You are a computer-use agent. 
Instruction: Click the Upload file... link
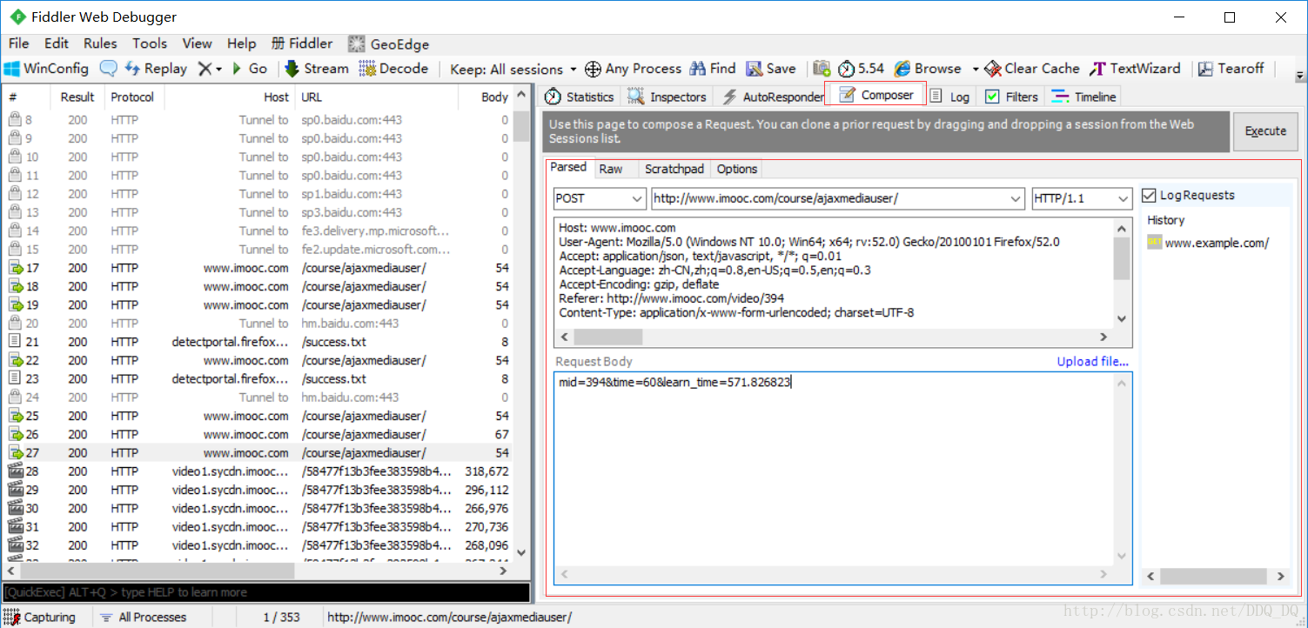coord(1092,361)
